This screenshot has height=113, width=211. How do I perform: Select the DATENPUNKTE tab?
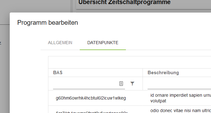point(103,43)
